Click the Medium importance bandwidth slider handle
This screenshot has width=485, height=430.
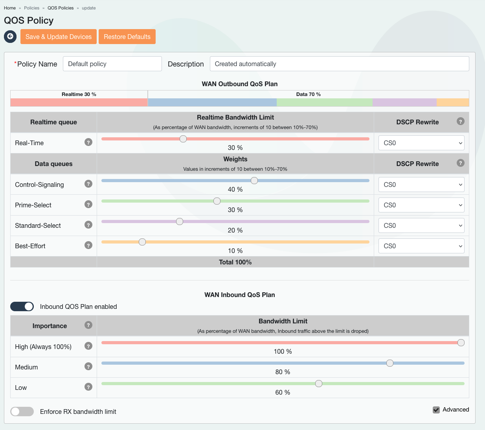[x=390, y=363]
